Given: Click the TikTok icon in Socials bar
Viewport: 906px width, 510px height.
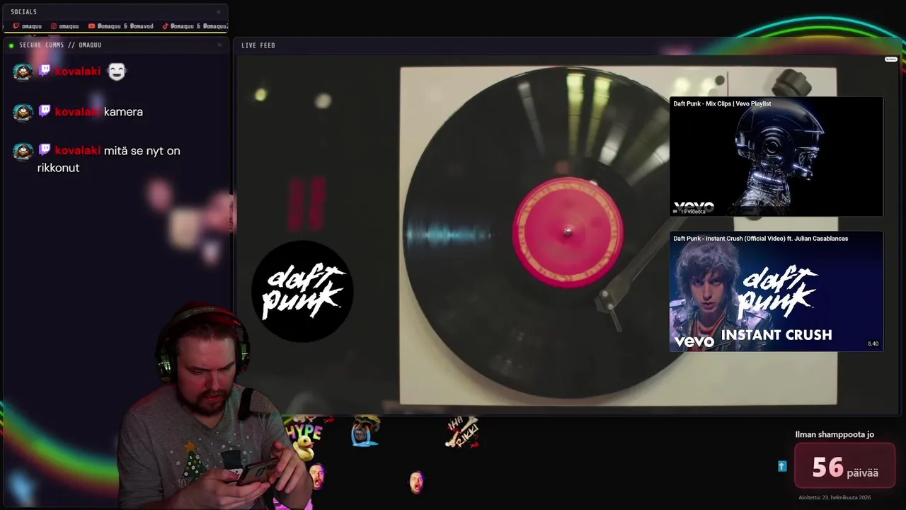Looking at the screenshot, I should click(x=165, y=26).
